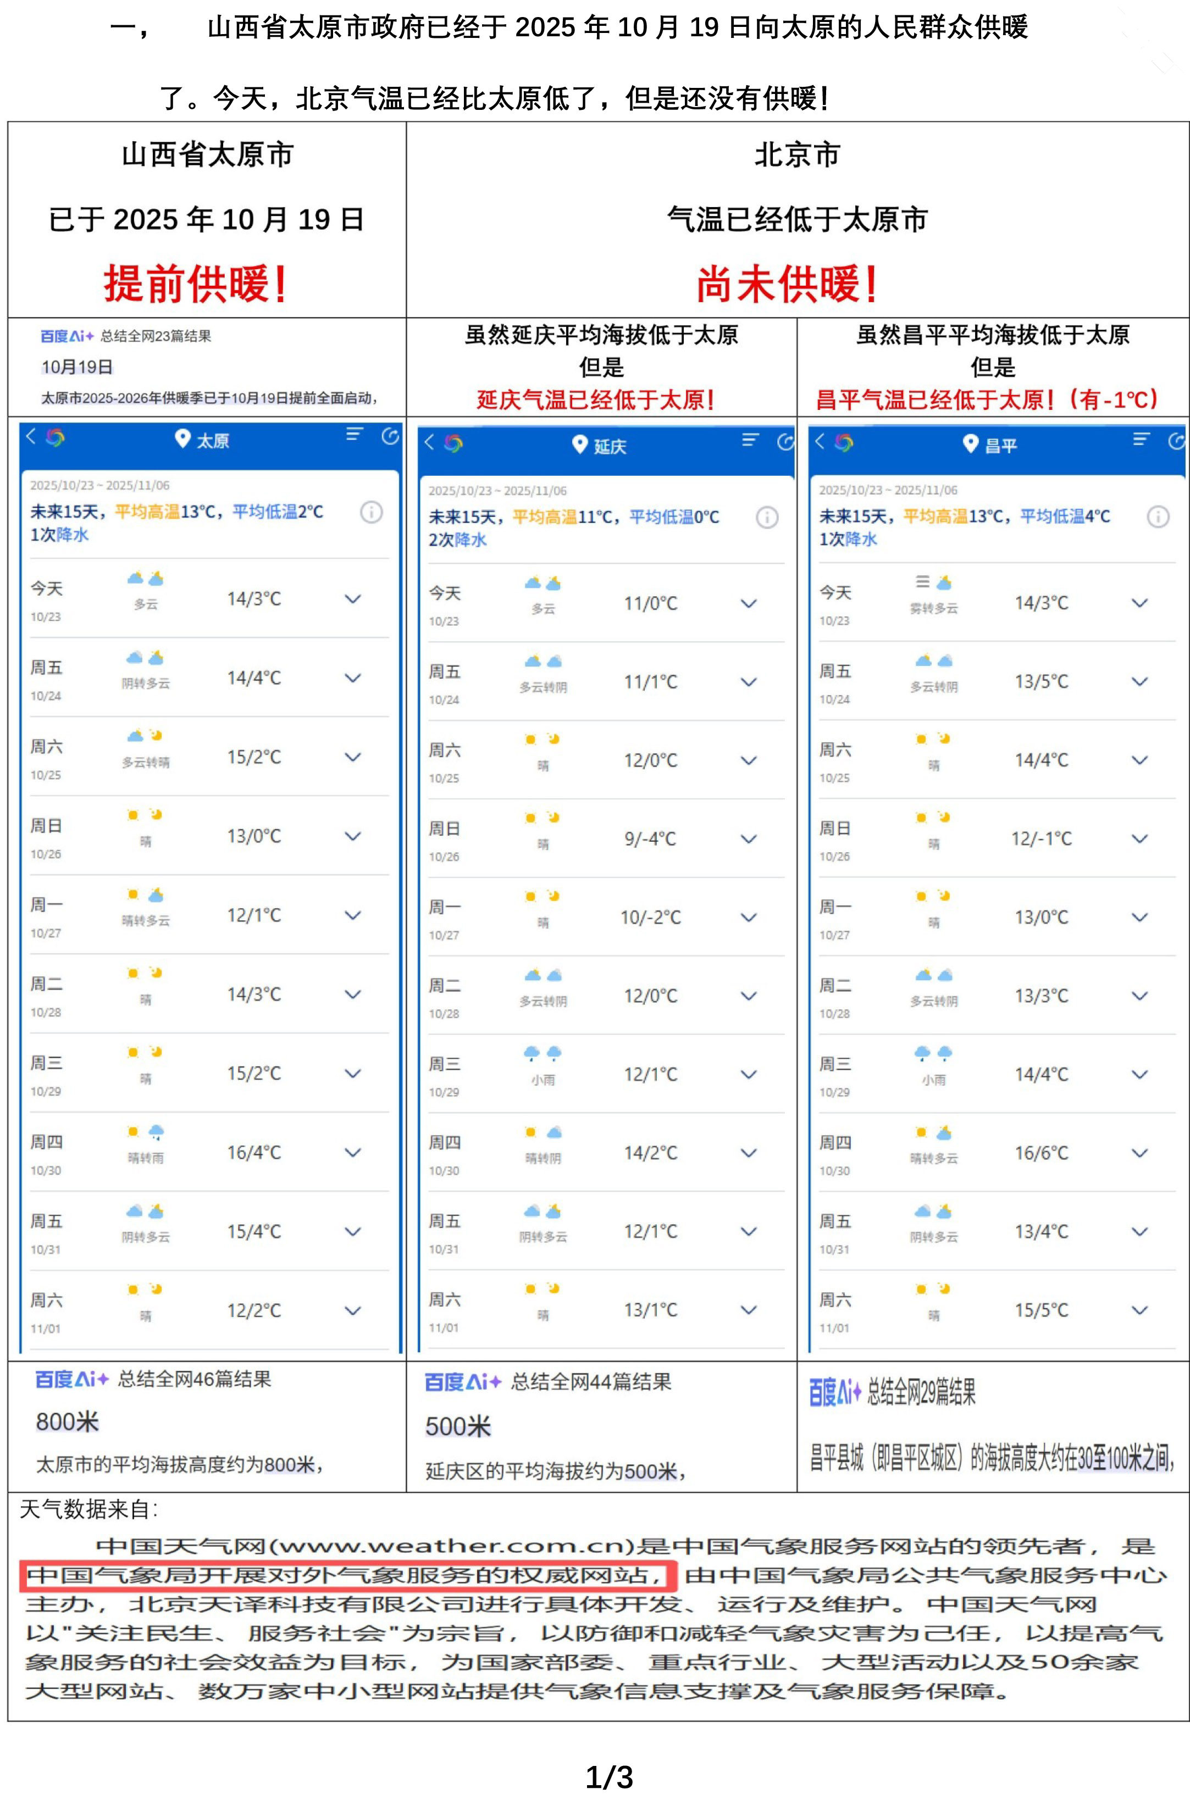Open list menu icon in Taiyuan header
The width and height of the screenshot is (1190, 1800).
(355, 435)
